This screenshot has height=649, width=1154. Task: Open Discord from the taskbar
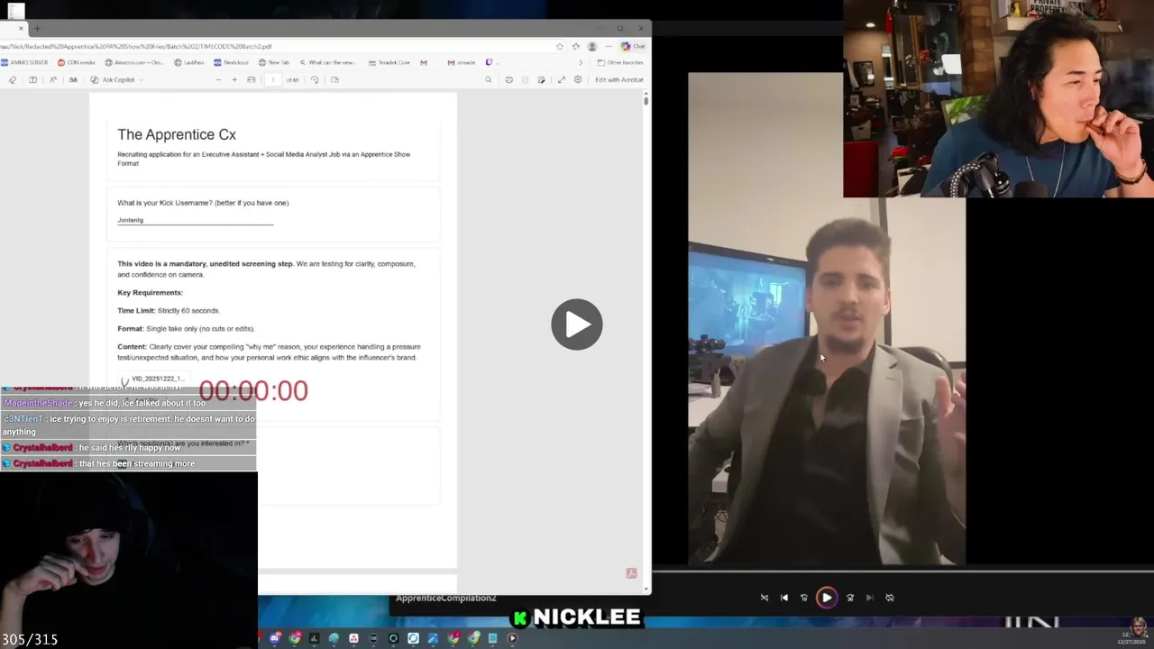tap(275, 638)
